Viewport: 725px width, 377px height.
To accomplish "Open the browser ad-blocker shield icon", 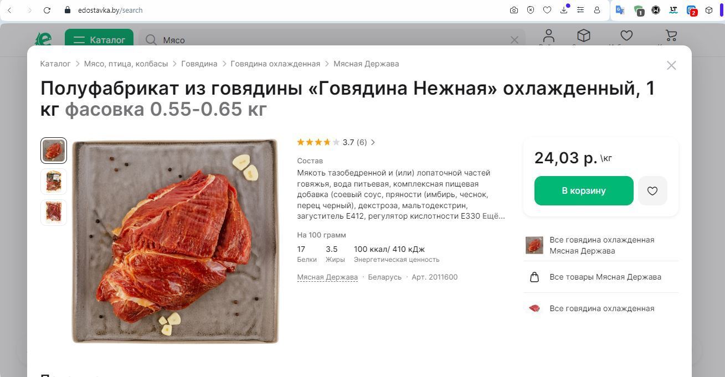I will pos(531,10).
